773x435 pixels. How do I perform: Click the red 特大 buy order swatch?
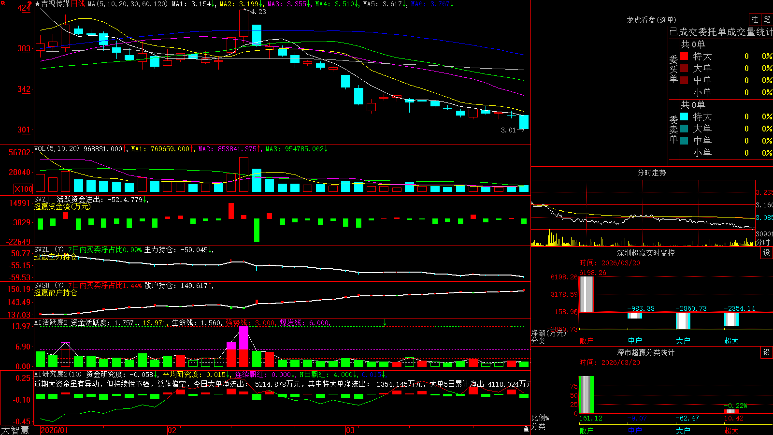point(684,56)
